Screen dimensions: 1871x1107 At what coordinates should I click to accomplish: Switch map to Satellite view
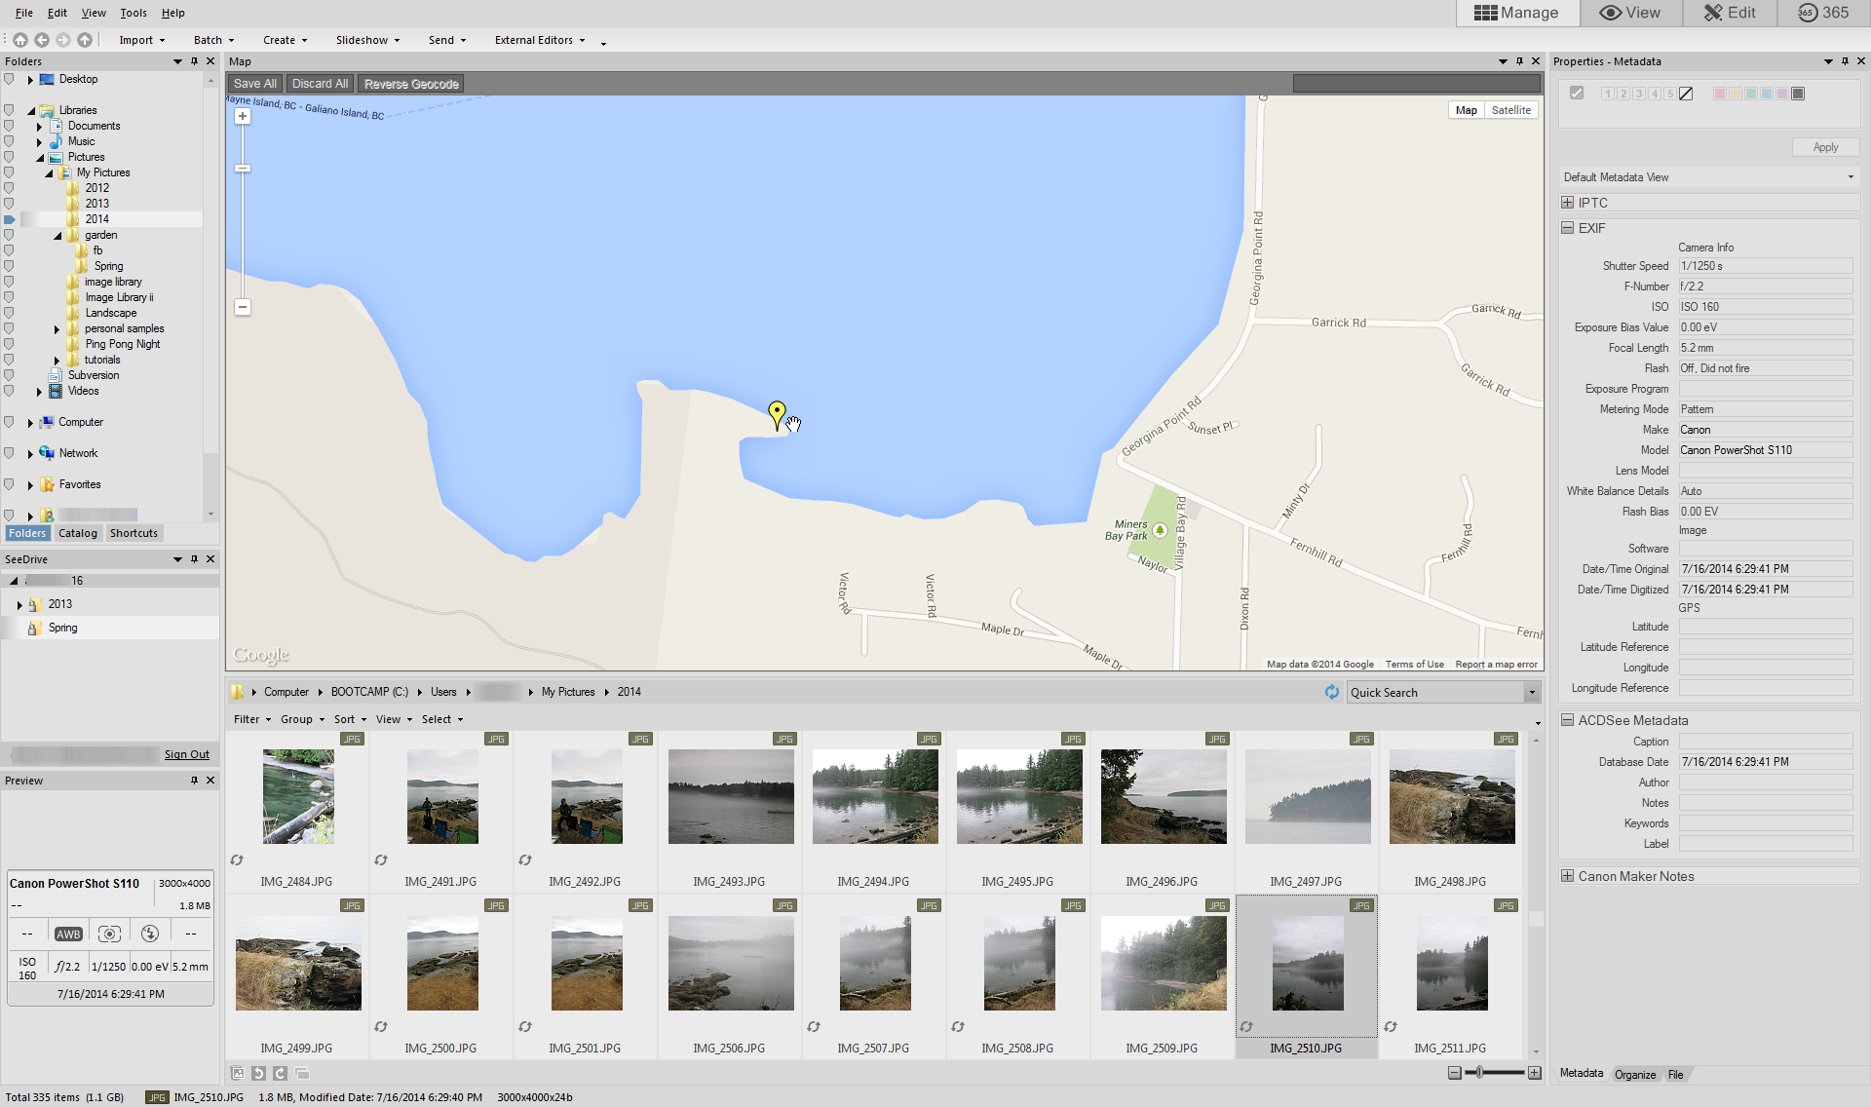[x=1510, y=110]
